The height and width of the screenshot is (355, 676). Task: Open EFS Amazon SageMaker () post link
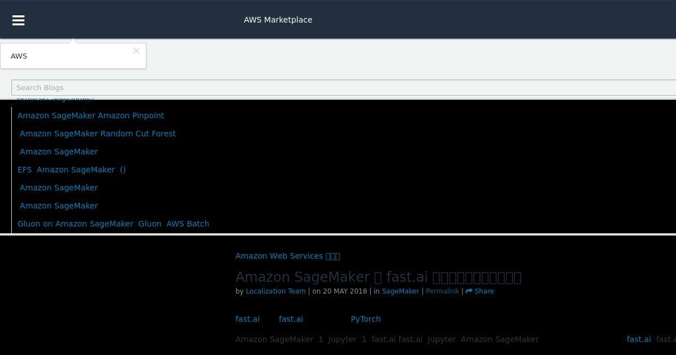pos(72,170)
